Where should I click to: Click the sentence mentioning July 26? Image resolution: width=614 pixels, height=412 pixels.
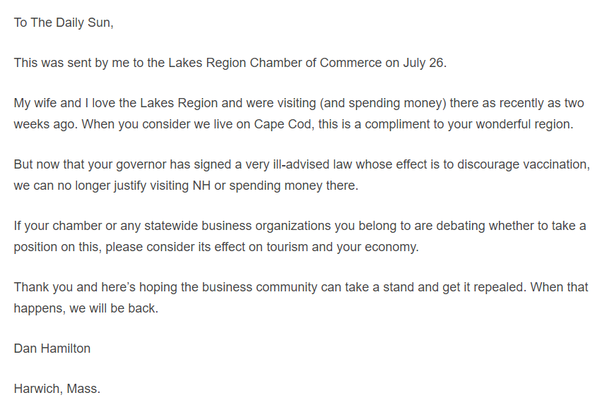click(x=230, y=63)
